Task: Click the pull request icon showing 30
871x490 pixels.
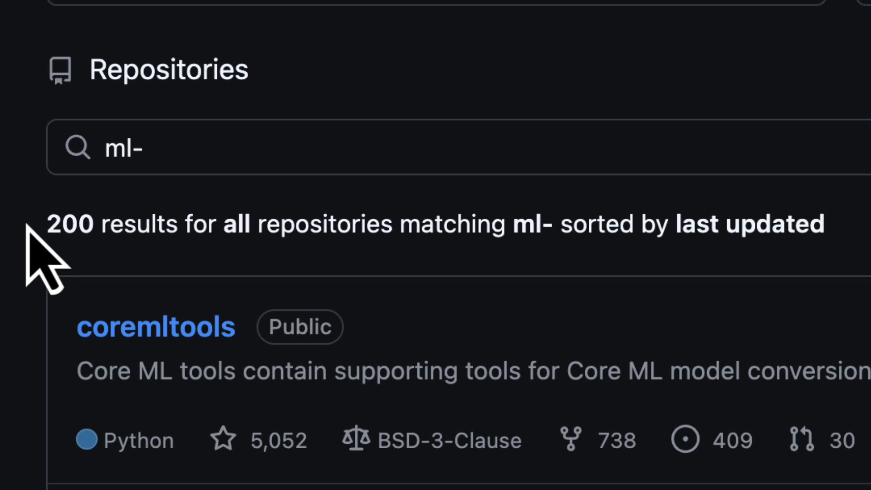Action: coord(802,439)
